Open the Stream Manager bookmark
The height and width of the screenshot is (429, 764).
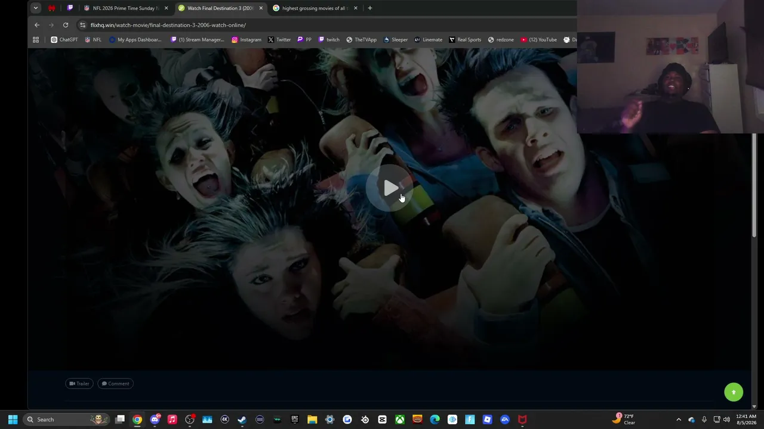pos(198,40)
